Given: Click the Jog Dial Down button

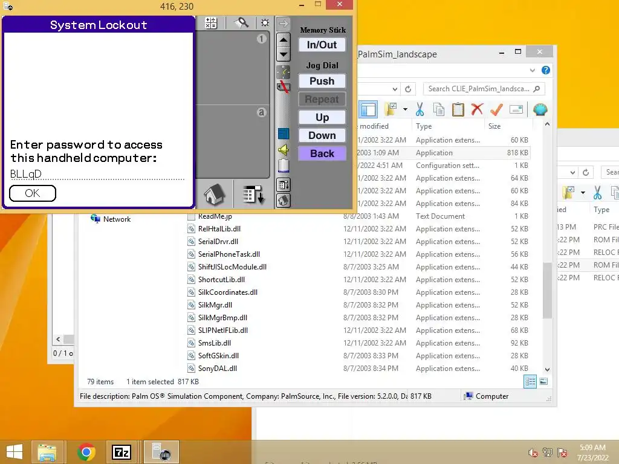Looking at the screenshot, I should [x=322, y=135].
